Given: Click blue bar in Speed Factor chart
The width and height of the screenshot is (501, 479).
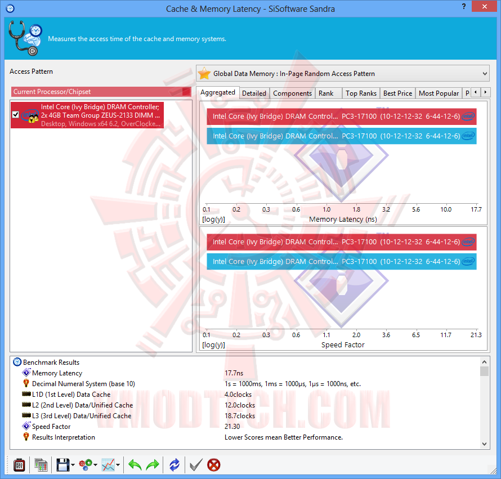Looking at the screenshot, I should click(x=341, y=261).
